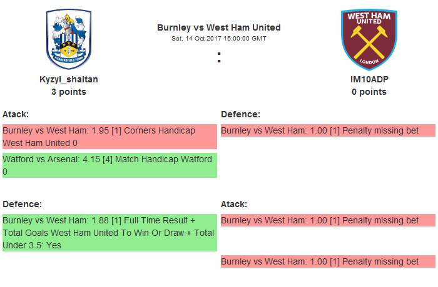Click the Atack heading above Corners Handicap bet

16,114
